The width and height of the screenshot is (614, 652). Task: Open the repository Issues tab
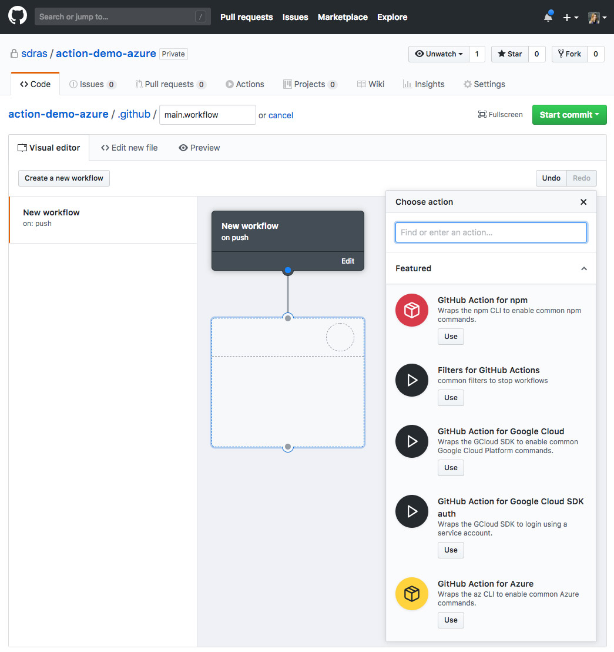92,84
